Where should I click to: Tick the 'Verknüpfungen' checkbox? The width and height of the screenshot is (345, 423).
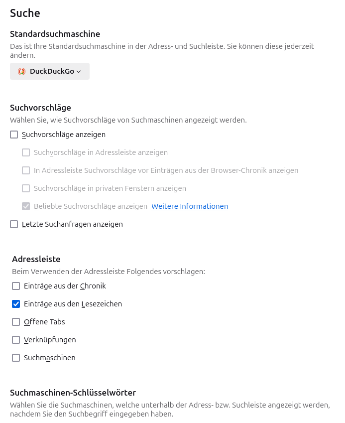(x=16, y=340)
